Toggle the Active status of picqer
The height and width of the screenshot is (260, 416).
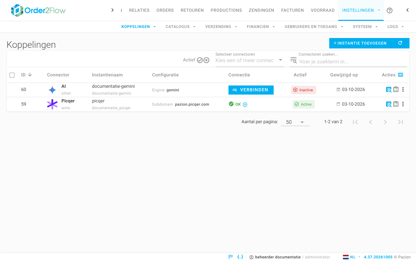point(304,104)
